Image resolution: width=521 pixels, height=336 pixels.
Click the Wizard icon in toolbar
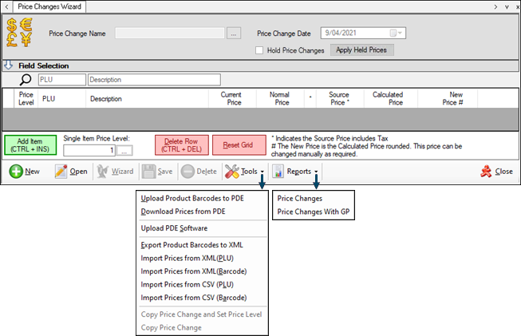[103, 172]
